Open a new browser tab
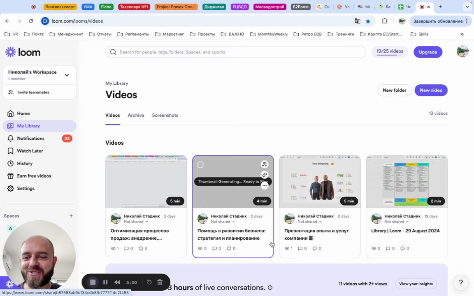474x296 pixels. tap(440, 7)
